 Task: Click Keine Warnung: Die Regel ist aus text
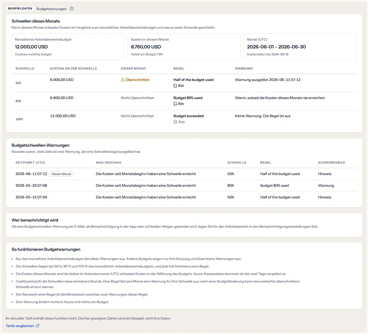pos(263,116)
